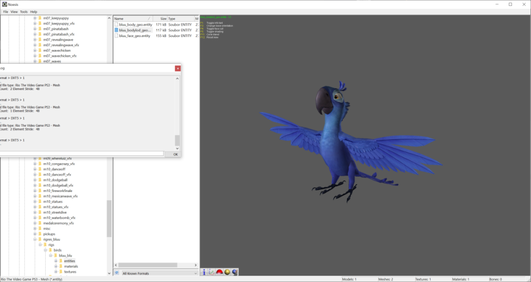Click scroll-up arrow in log dialog
Image resolution: width=531 pixels, height=282 pixels.
click(x=177, y=78)
